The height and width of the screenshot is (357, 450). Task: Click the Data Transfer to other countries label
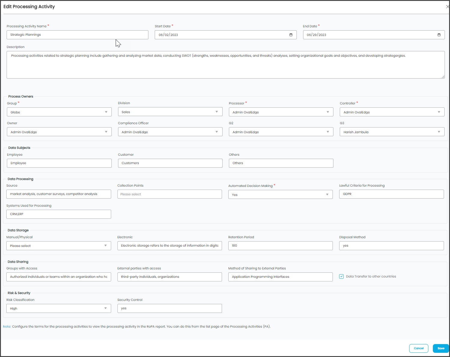pos(371,277)
